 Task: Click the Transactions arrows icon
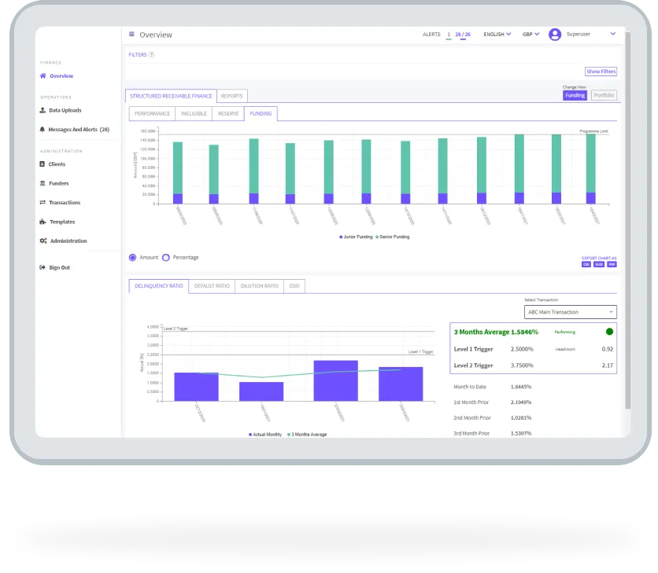click(43, 203)
